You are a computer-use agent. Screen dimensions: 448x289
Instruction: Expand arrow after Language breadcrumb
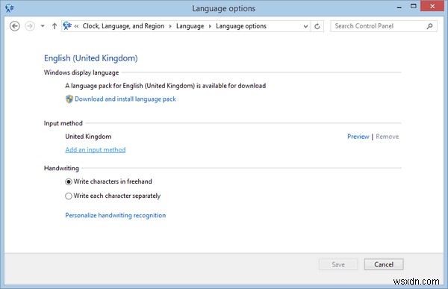[210, 26]
